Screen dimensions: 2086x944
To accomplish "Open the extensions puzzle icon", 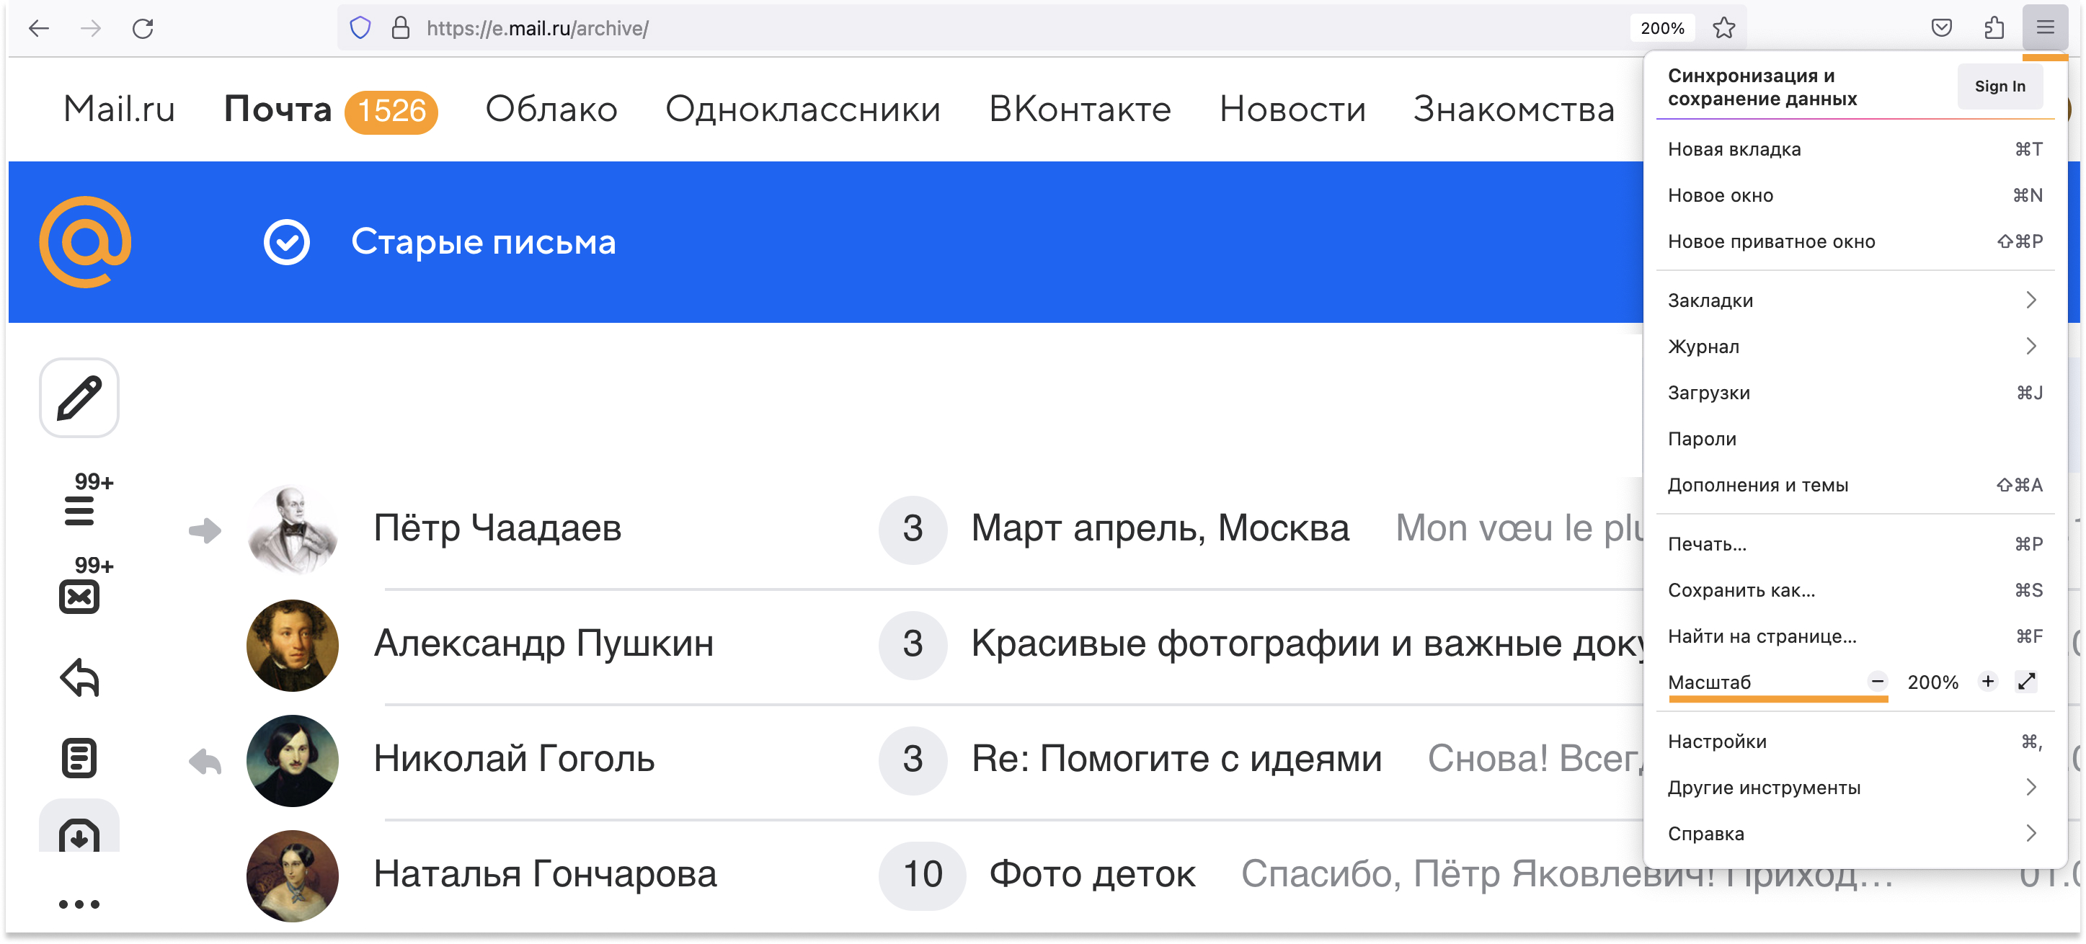I will [1994, 28].
